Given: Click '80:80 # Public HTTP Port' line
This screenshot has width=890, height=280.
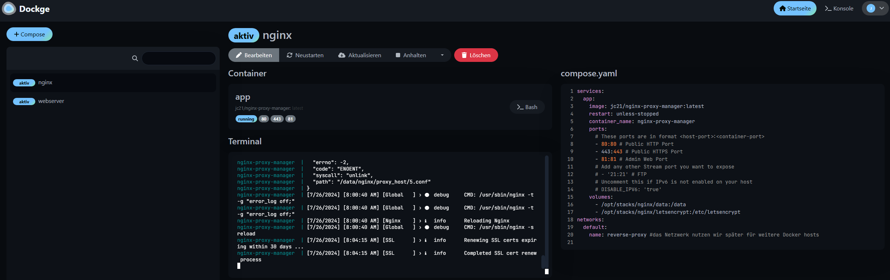Looking at the screenshot, I should (634, 144).
